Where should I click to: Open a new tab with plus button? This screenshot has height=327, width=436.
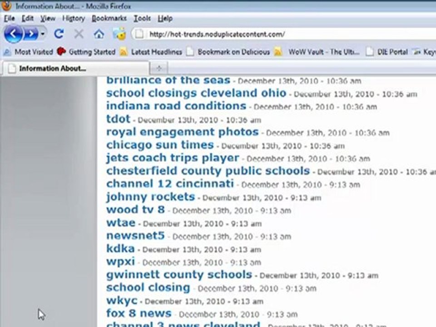tap(159, 69)
